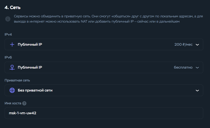
Task: Open the question mark help next to Имя хоста
Action: (24, 103)
